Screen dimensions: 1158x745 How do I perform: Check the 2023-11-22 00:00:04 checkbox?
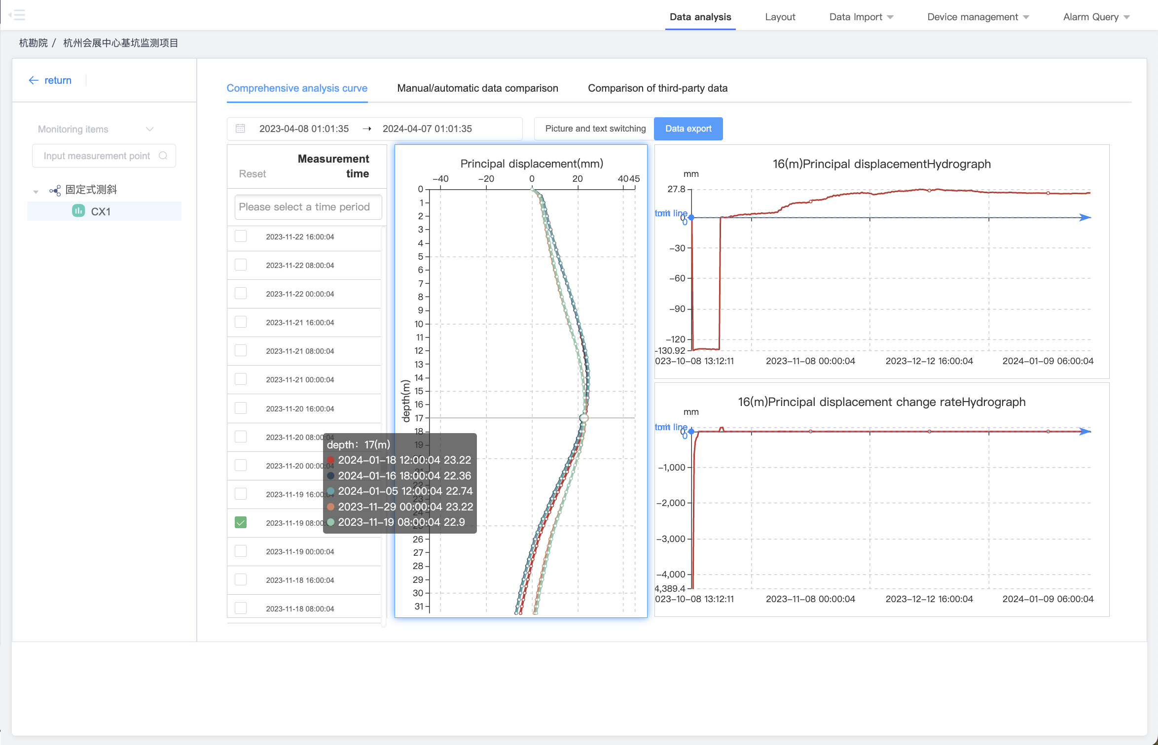[241, 293]
